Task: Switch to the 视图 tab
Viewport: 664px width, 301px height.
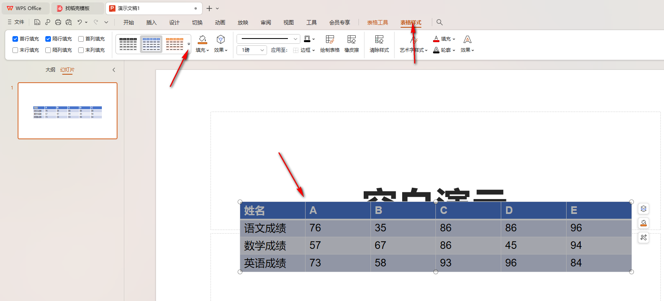Action: tap(289, 22)
